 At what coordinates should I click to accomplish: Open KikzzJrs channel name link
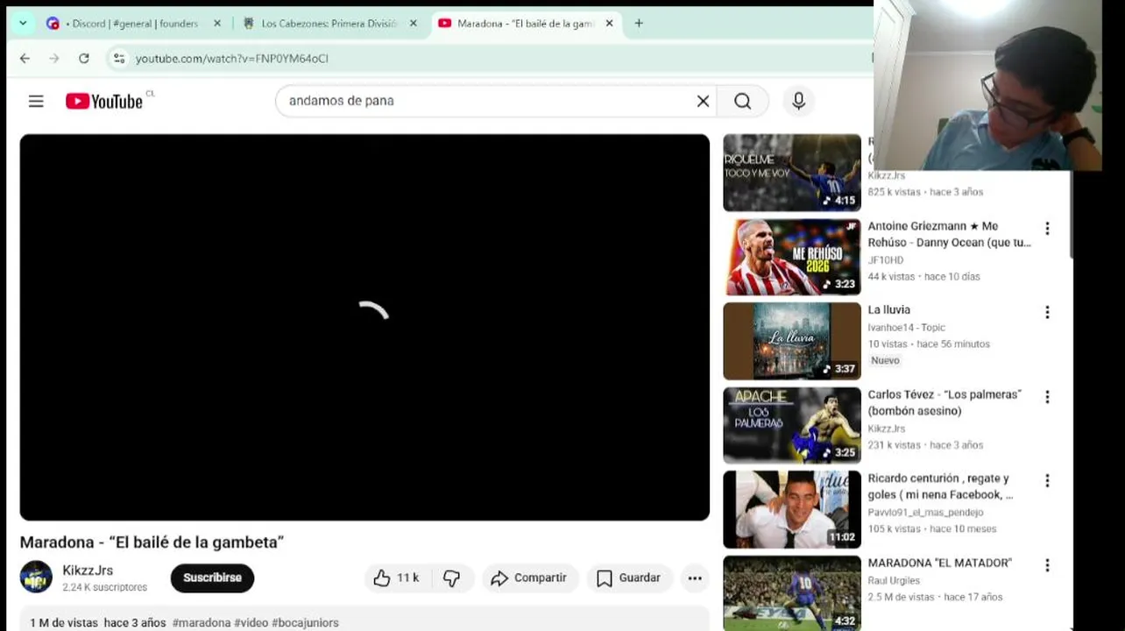[x=88, y=571]
